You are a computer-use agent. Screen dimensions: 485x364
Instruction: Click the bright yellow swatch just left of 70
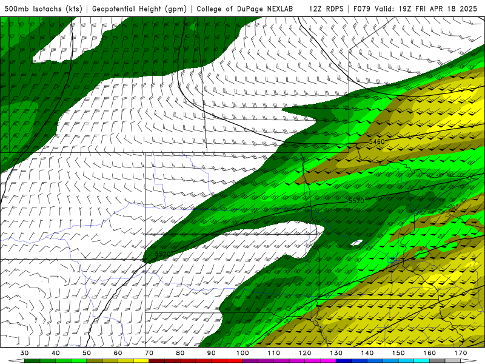141,361
